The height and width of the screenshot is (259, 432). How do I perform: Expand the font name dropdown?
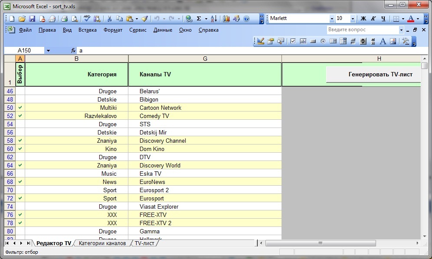tap(332, 19)
